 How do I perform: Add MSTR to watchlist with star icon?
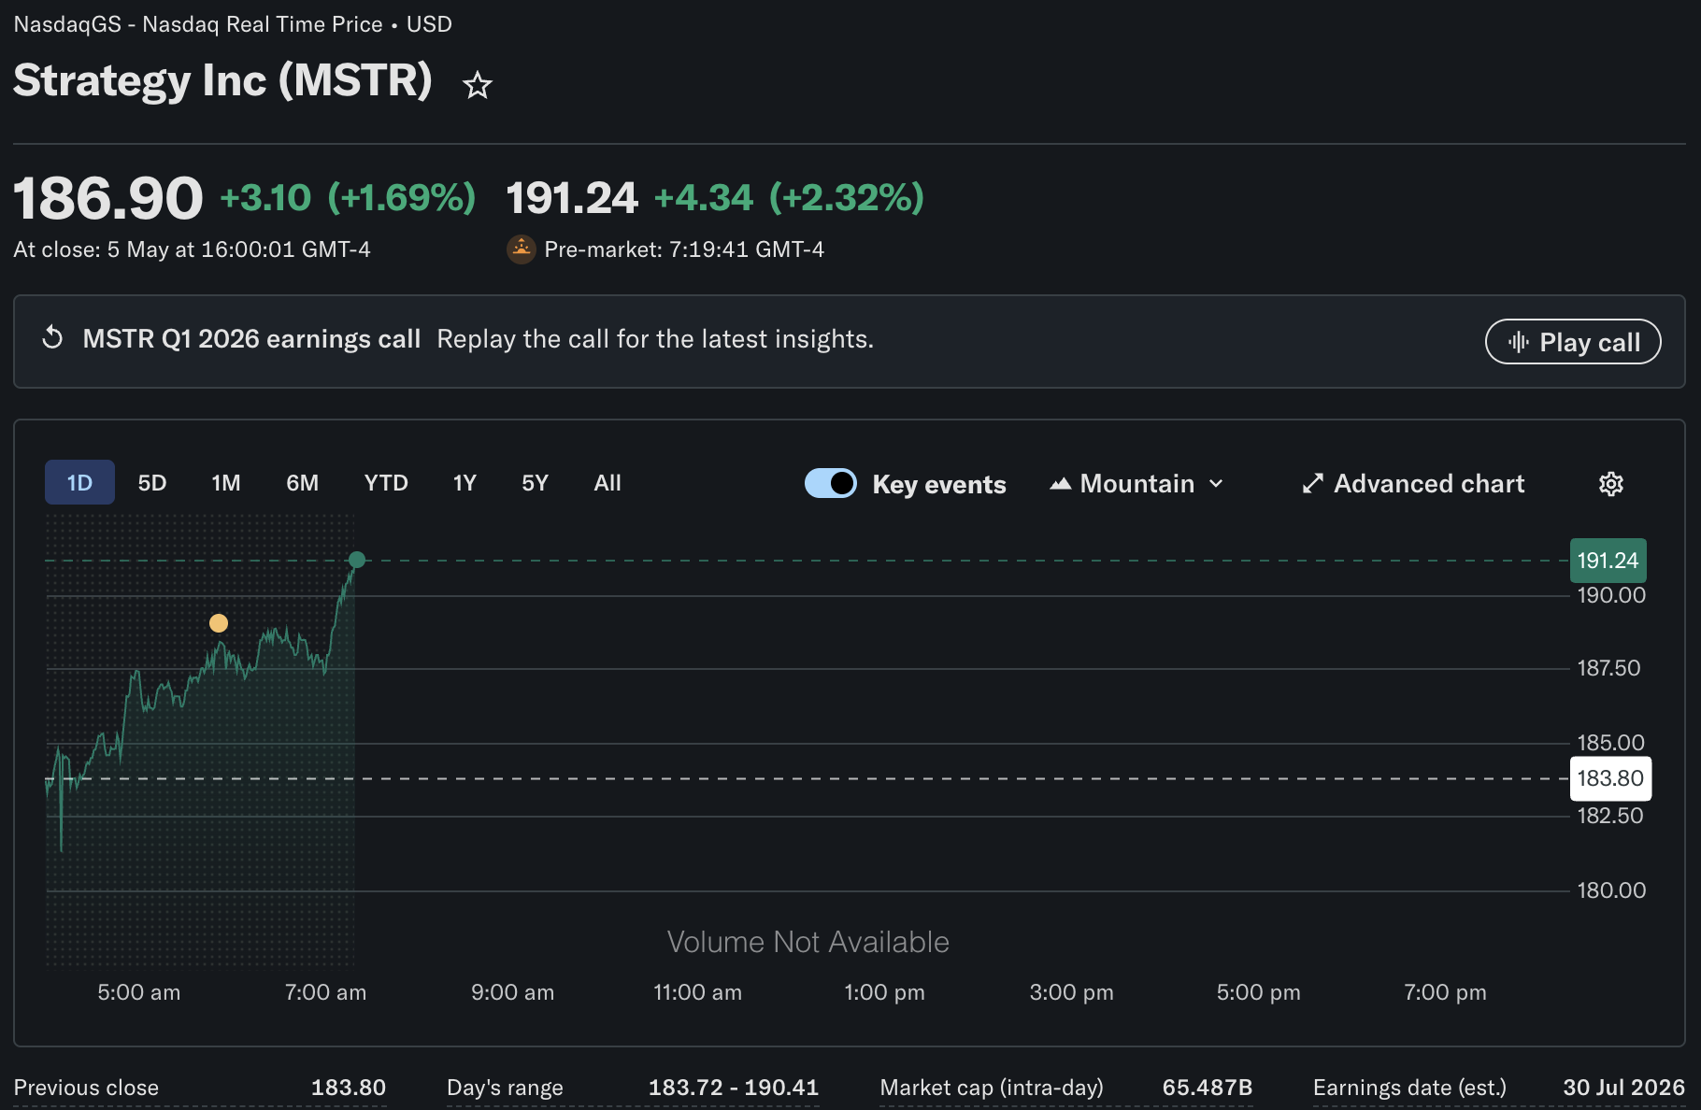click(478, 85)
